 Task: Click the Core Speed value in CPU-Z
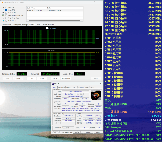[x=68, y=116]
